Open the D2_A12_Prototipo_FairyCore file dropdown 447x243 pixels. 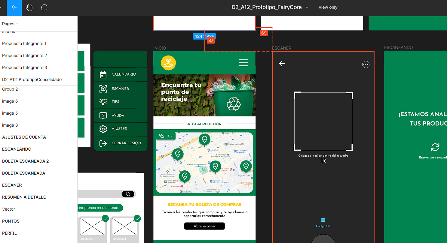click(x=306, y=7)
